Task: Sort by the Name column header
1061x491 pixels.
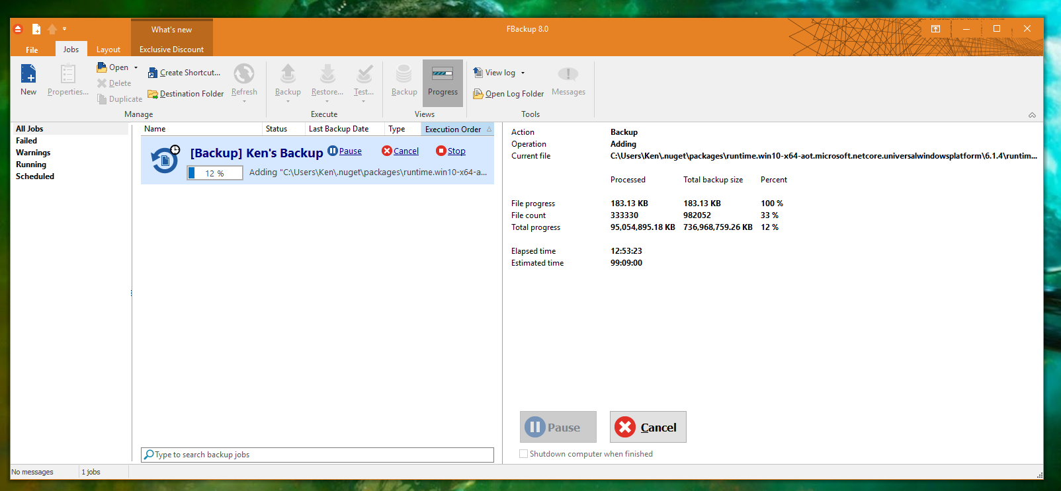Action: [x=201, y=129]
